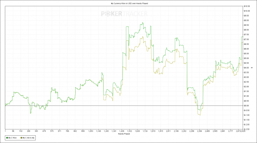Click the 2,202 x-axis tick label
Image resolution: width=257 pixels, height=143 pixels.
tap(184, 131)
